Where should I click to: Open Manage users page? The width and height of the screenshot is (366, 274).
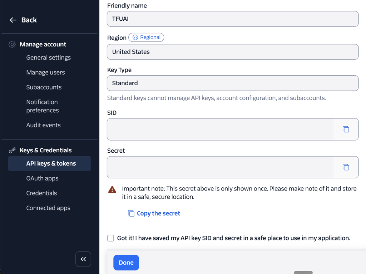pyautogui.click(x=45, y=72)
